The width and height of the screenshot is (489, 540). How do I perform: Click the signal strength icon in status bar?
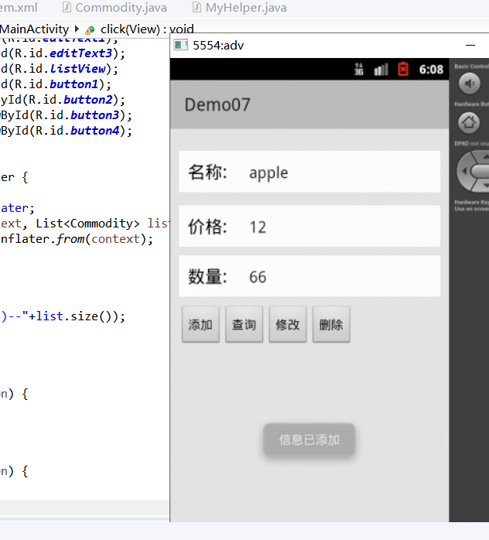381,70
